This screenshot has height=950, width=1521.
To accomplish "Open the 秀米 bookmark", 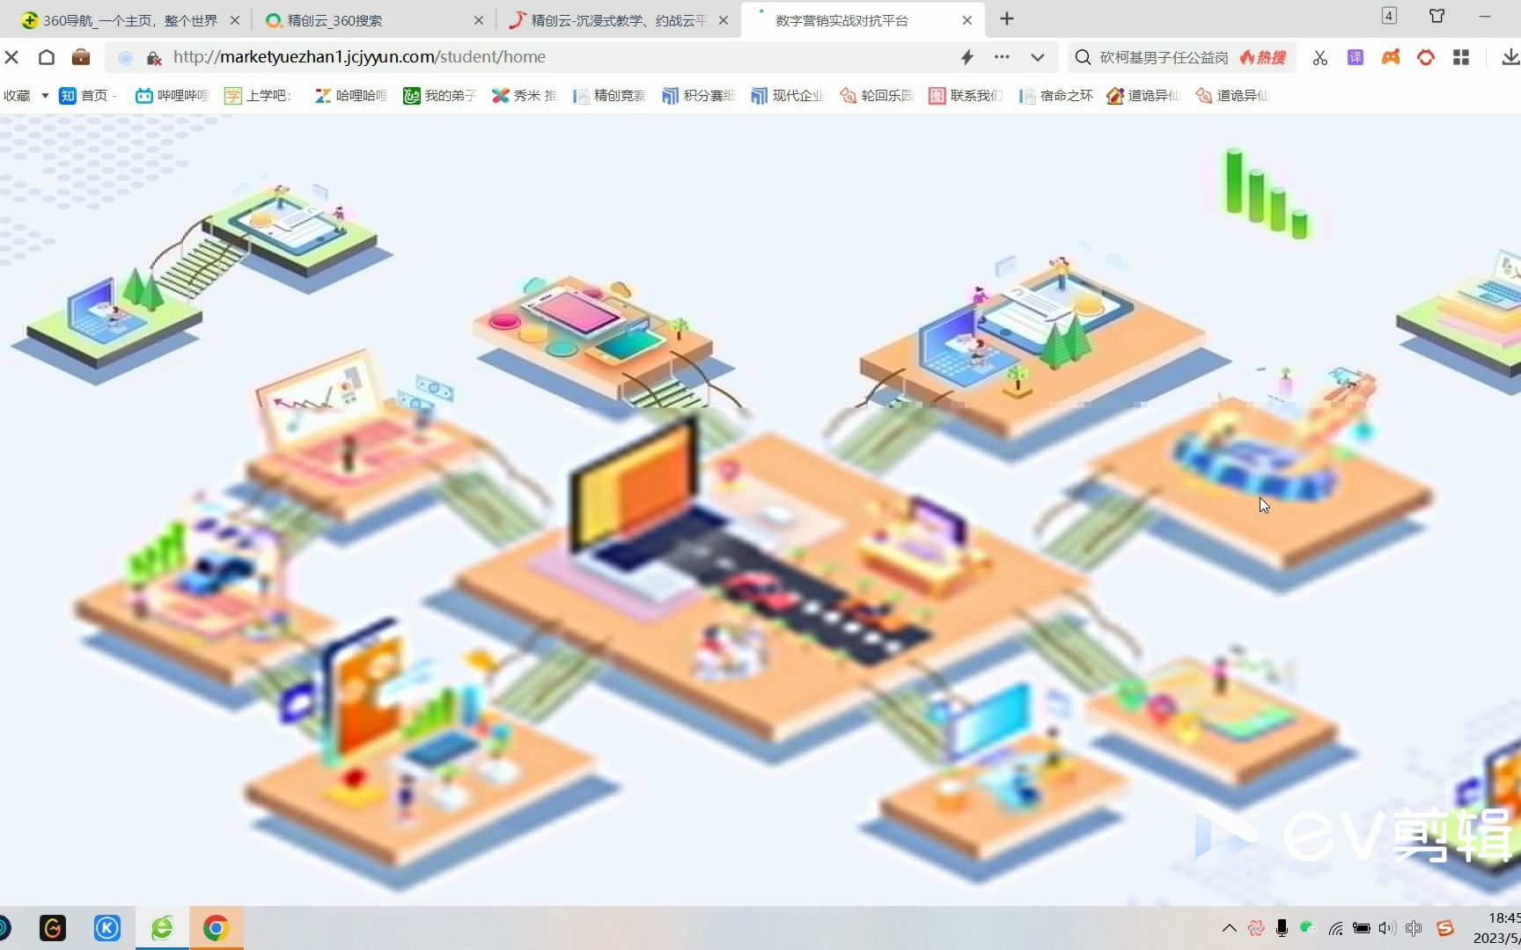I will pos(524,95).
